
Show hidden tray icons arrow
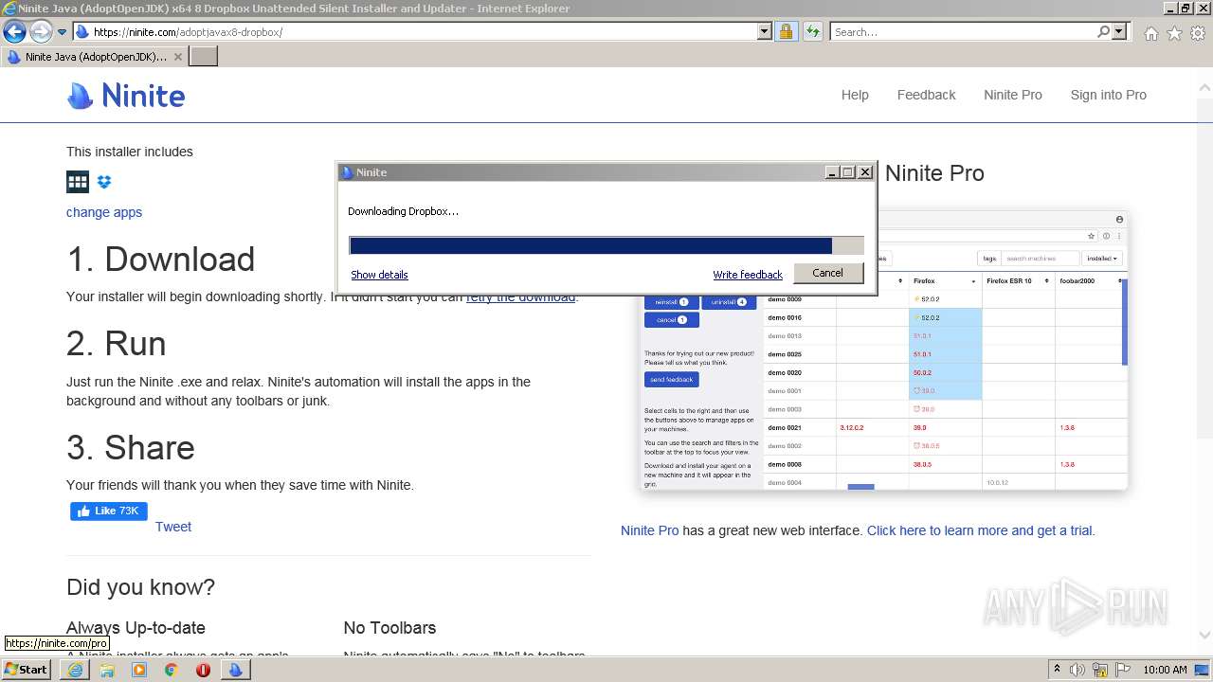coord(1057,670)
